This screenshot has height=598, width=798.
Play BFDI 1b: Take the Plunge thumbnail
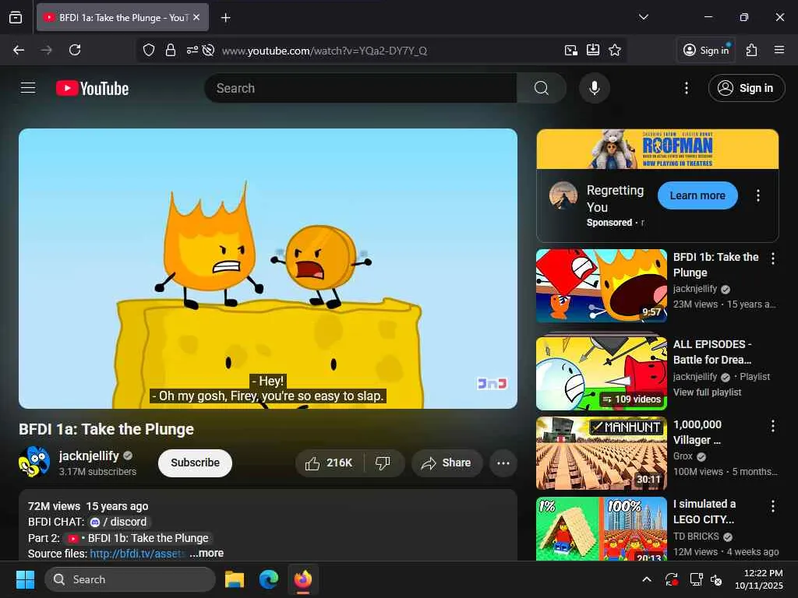point(601,286)
